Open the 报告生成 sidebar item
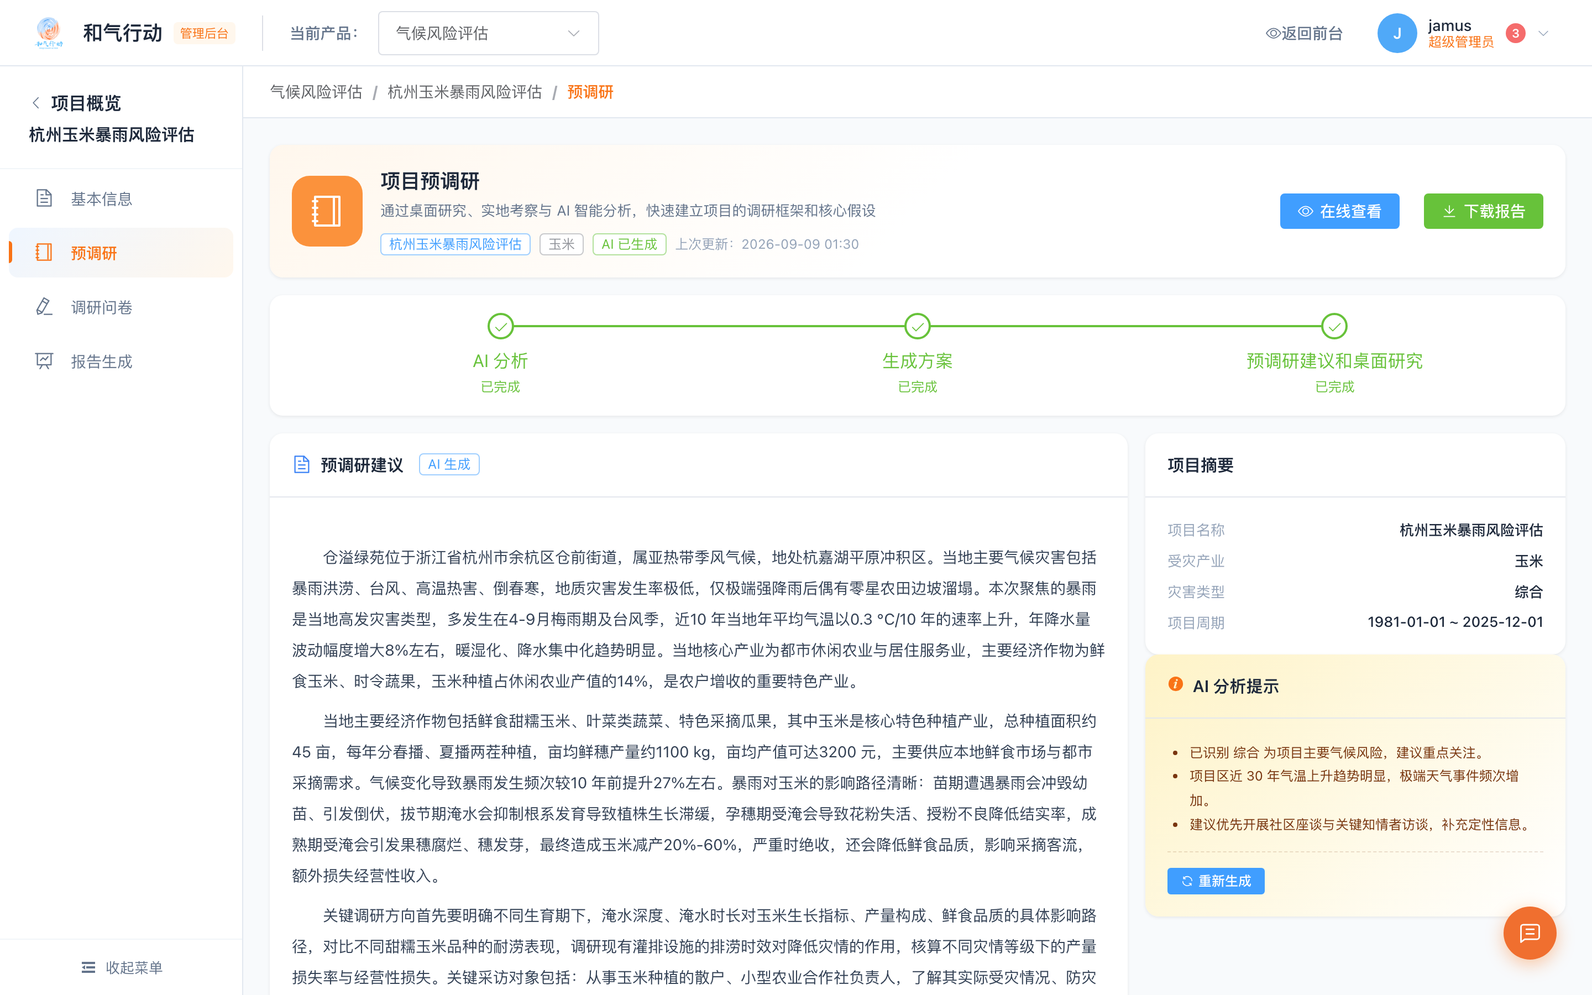The width and height of the screenshot is (1592, 995). (x=121, y=362)
